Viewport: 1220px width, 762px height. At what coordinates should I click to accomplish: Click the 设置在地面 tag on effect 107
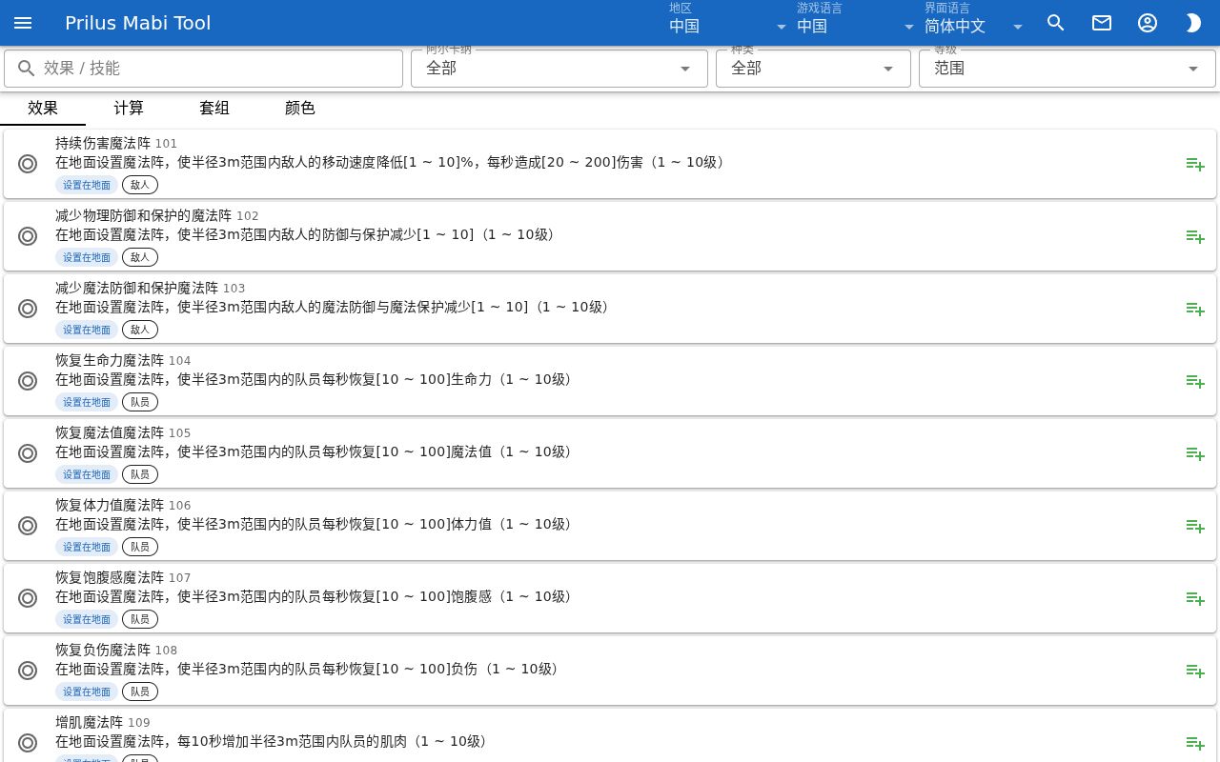(87, 619)
